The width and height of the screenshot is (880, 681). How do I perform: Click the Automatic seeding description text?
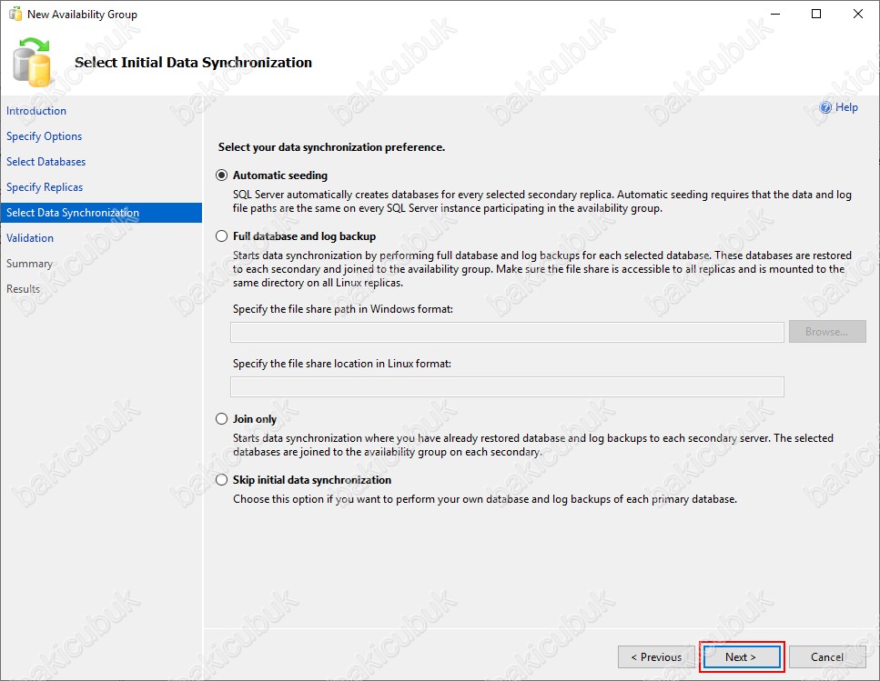click(542, 201)
